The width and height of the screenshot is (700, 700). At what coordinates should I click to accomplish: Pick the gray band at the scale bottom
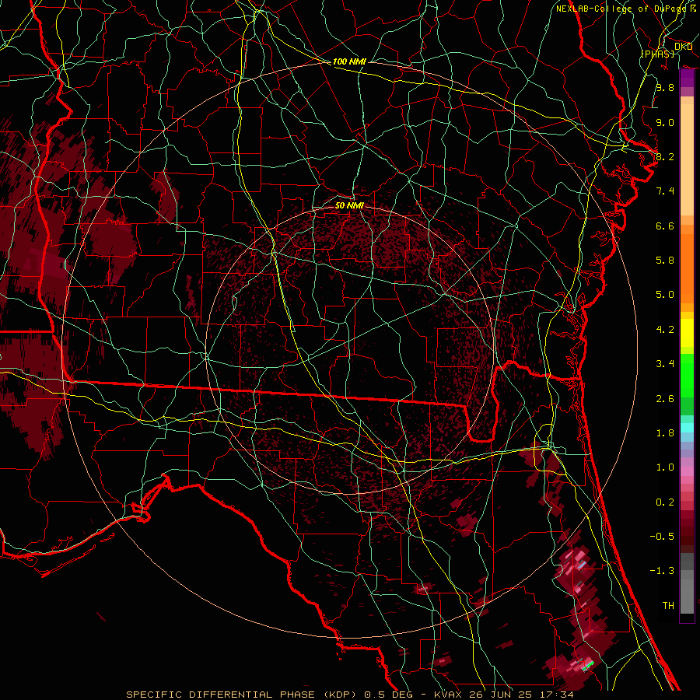(687, 593)
